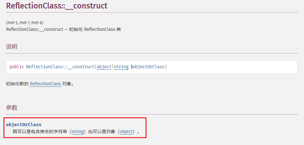The image size is (304, 145).
Task: Click the (PHP 5, PHP 7, PHP 8) version text
Action: coord(25,23)
